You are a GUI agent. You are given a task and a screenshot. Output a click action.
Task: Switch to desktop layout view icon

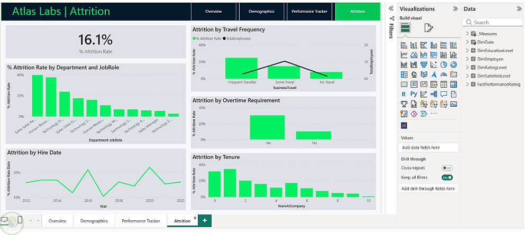(4, 220)
